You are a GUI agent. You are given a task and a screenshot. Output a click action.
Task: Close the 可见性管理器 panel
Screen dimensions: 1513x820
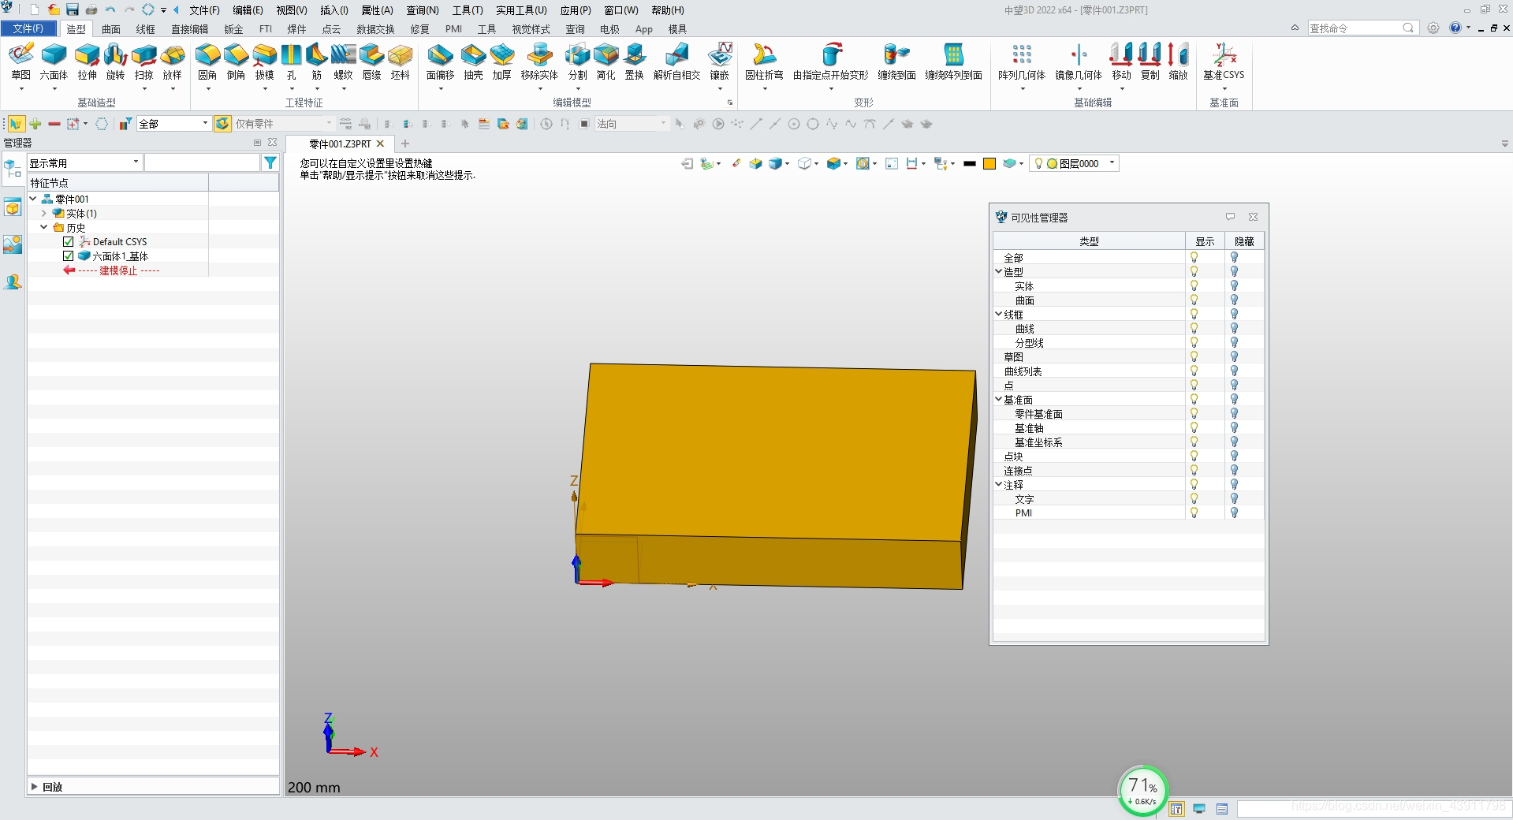tap(1253, 217)
